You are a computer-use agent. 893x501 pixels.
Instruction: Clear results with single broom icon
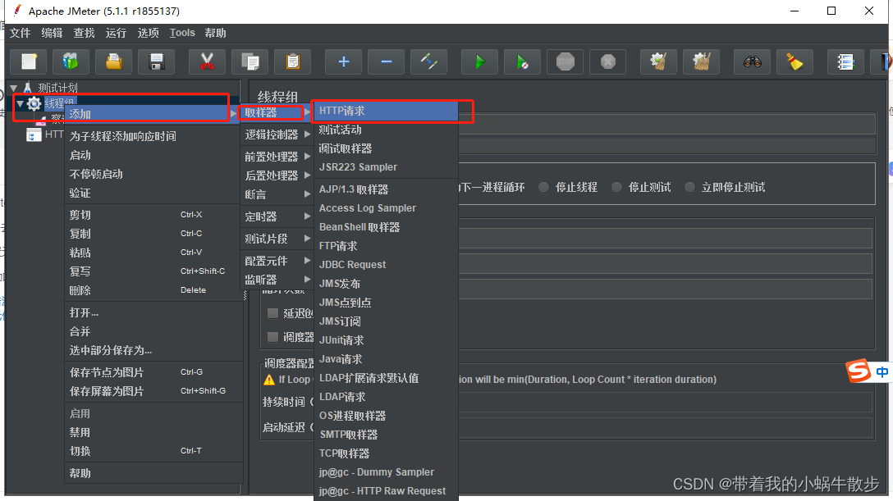tap(658, 61)
